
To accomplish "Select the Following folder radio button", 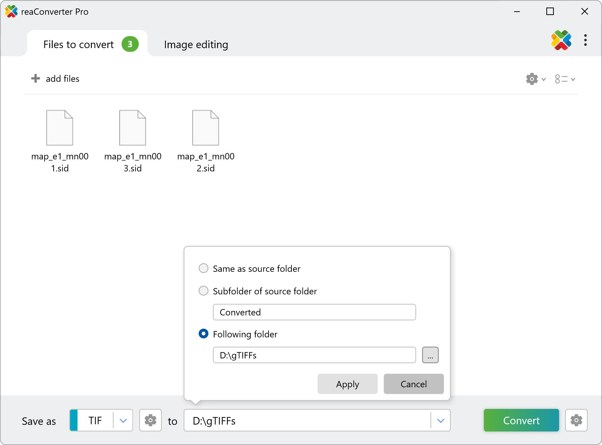I will (x=204, y=334).
